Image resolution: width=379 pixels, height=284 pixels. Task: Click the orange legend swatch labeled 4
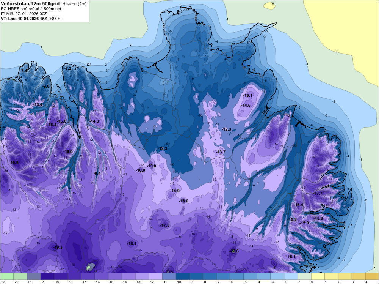(x=372, y=276)
